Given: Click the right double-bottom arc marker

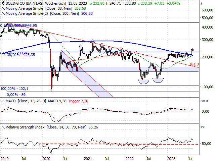Looking at the screenshot, I should point(158,80).
